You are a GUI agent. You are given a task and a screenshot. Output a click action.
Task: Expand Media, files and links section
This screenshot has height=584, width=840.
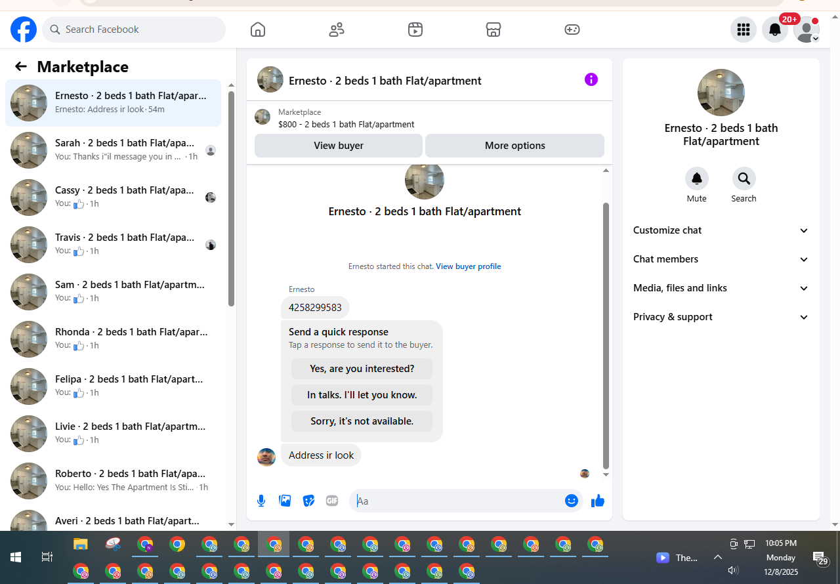[x=721, y=288]
